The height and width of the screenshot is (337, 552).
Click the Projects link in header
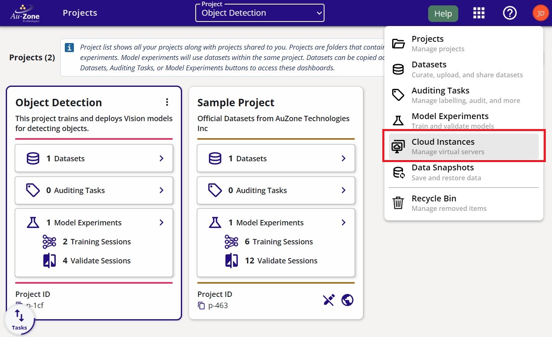coord(80,13)
